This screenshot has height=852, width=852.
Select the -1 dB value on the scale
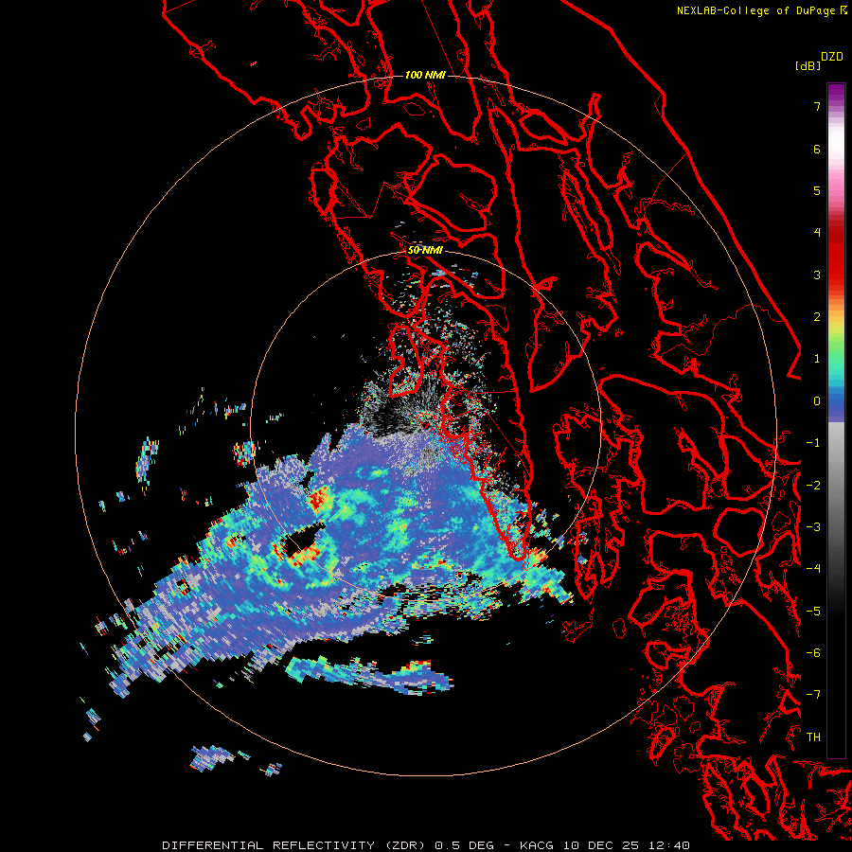click(x=813, y=443)
